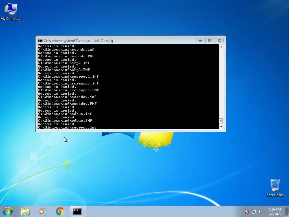The width and height of the screenshot is (289, 217).
Task: Minimize the cmd.exe window
Action: click(200, 41)
